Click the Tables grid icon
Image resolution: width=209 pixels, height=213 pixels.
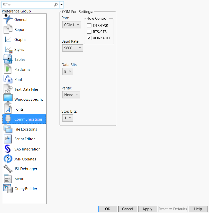(x=8, y=59)
